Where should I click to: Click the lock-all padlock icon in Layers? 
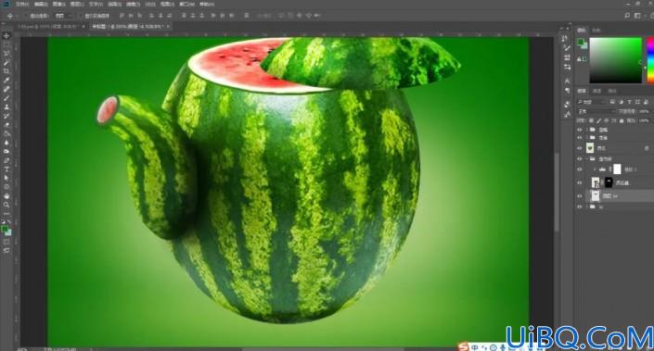622,120
